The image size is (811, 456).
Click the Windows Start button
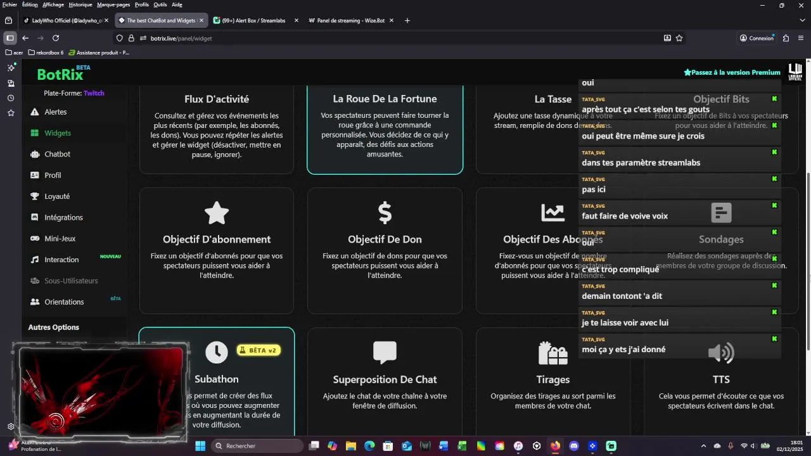pos(200,446)
